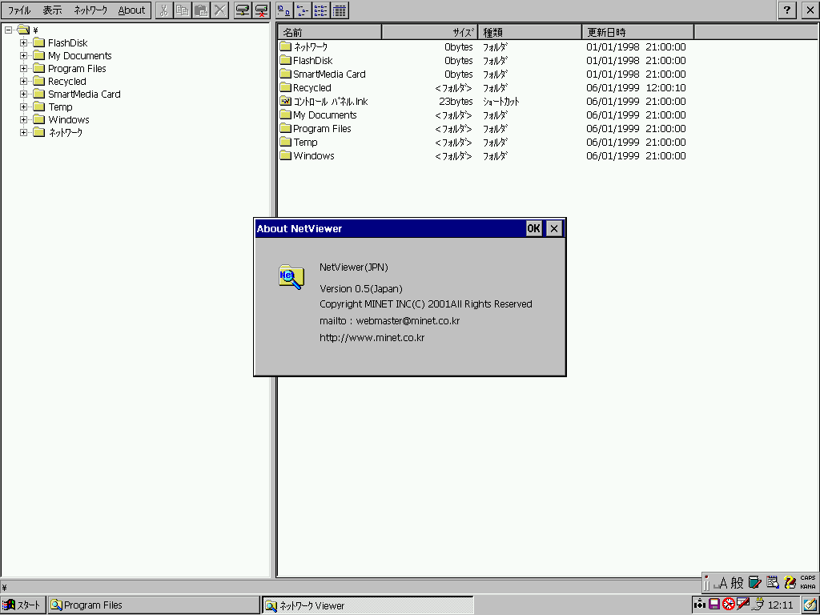Click the IME dictionary book icon
Screen dimensions: 820x615
(754, 582)
